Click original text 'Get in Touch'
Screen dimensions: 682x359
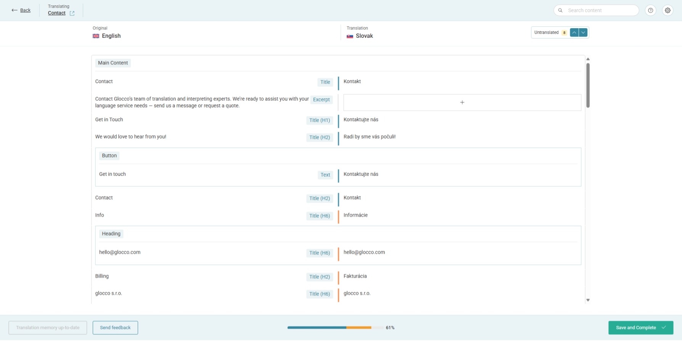pyautogui.click(x=109, y=119)
